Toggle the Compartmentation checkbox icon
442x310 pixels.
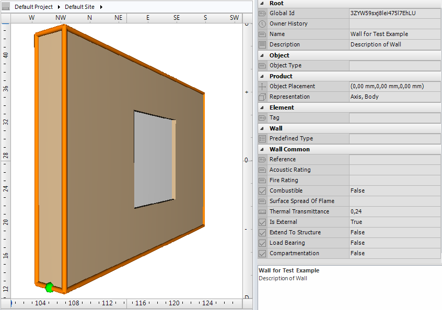[262, 253]
